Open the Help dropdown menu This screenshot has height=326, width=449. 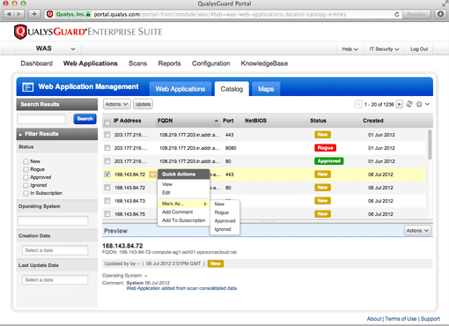tap(350, 49)
